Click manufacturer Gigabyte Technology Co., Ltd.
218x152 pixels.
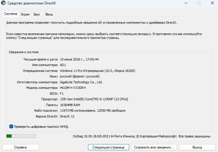point(81,82)
